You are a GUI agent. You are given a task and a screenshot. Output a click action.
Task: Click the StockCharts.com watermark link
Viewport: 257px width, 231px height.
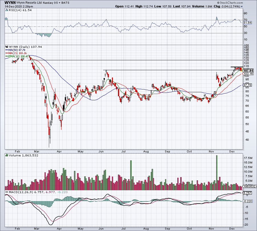pyautogui.click(x=230, y=3)
